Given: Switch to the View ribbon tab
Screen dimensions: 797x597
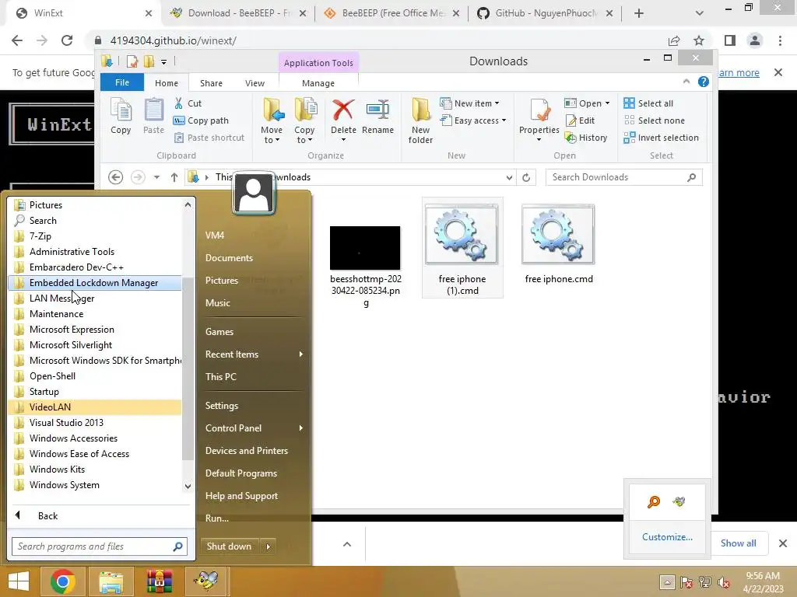Looking at the screenshot, I should (x=255, y=82).
